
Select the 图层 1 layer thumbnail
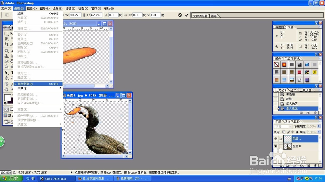pos(288,139)
